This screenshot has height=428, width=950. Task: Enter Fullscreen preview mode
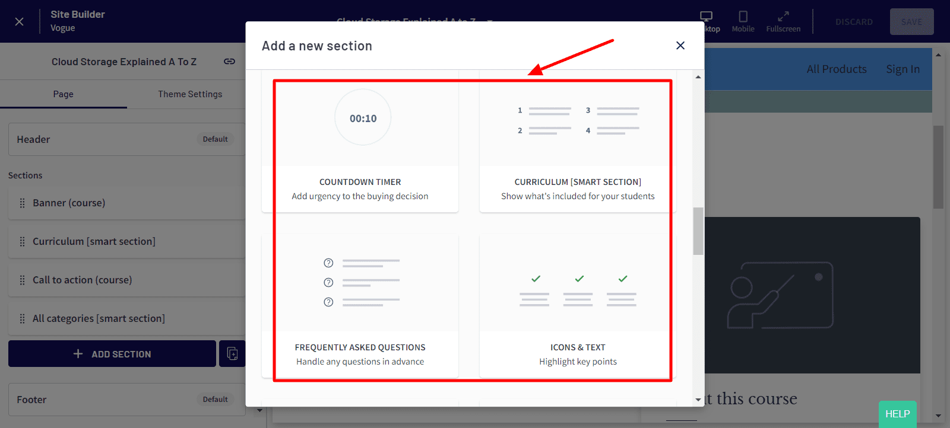[783, 21]
